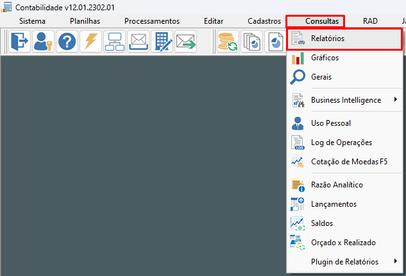Open the Sistema menu
This screenshot has width=406, height=276.
click(x=32, y=21)
